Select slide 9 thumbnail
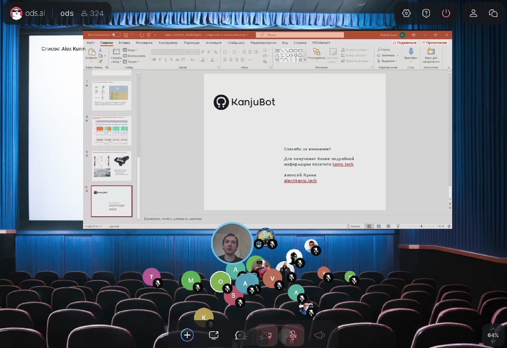Screen dimensions: 507x348 coord(111,166)
